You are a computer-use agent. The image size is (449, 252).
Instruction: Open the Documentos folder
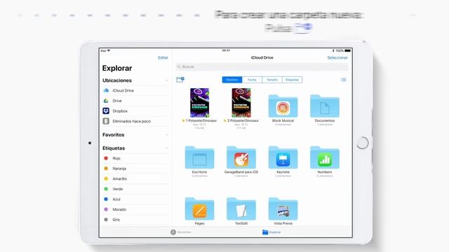(x=324, y=106)
